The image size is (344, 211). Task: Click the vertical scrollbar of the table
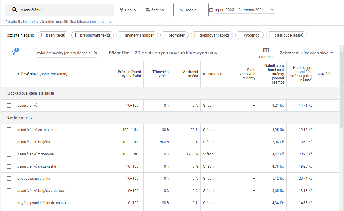[341, 90]
